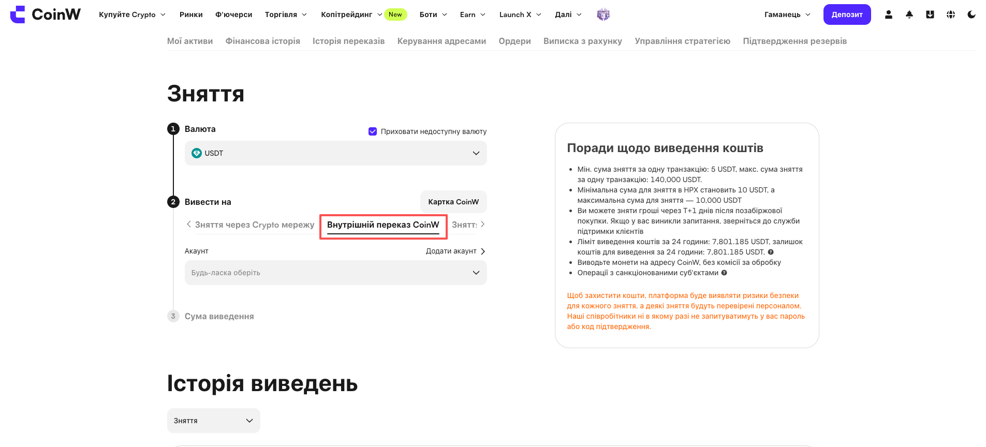Viewport: 986px width, 447px height.
Task: Switch to the Історія переказів tab
Action: [x=349, y=41]
